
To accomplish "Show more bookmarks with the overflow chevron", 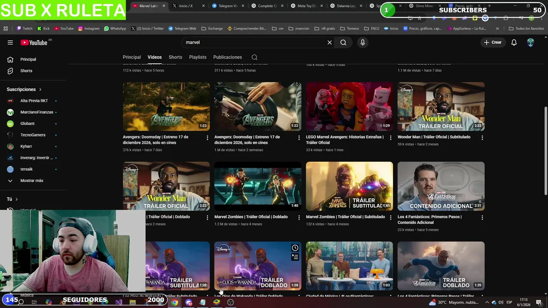I will [x=497, y=29].
